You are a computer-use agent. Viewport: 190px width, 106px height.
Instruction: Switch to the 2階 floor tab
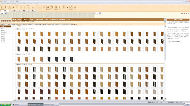point(15,11)
